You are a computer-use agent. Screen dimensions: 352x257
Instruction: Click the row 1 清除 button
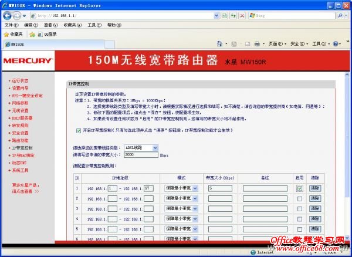[315, 188]
